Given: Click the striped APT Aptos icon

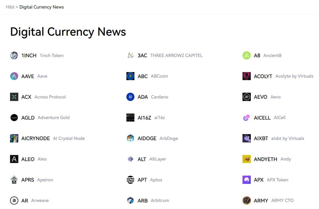Looking at the screenshot, I should (131, 180).
